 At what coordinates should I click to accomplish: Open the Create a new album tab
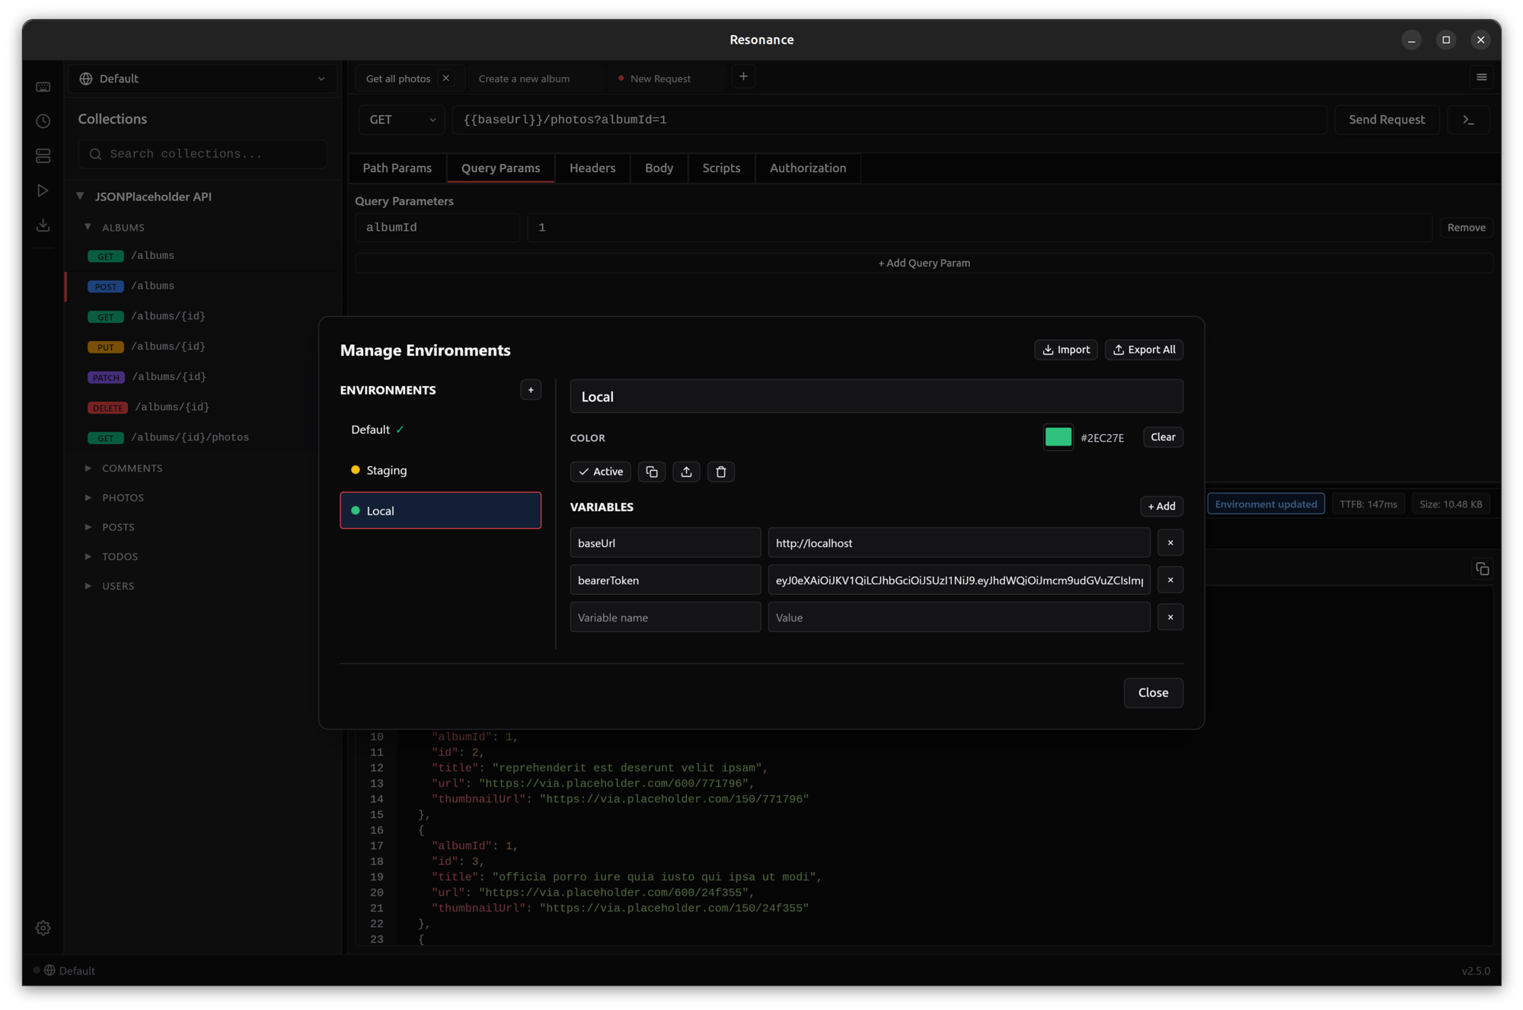(524, 78)
